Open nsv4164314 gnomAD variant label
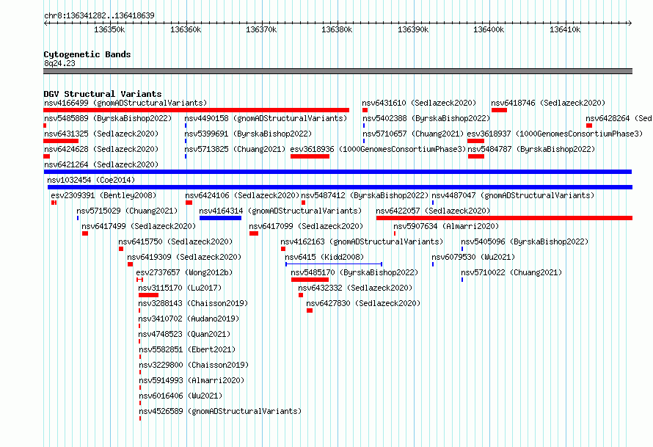This screenshot has height=447, width=653. coord(280,211)
